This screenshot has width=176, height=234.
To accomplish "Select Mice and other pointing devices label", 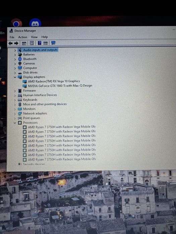I will [x=45, y=104].
